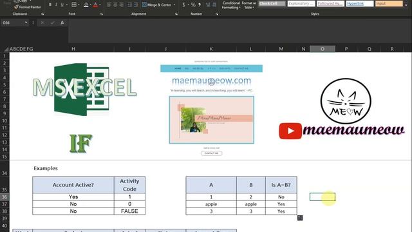The width and height of the screenshot is (412, 232).
Task: Increase decimal places
Action: [x=208, y=5]
